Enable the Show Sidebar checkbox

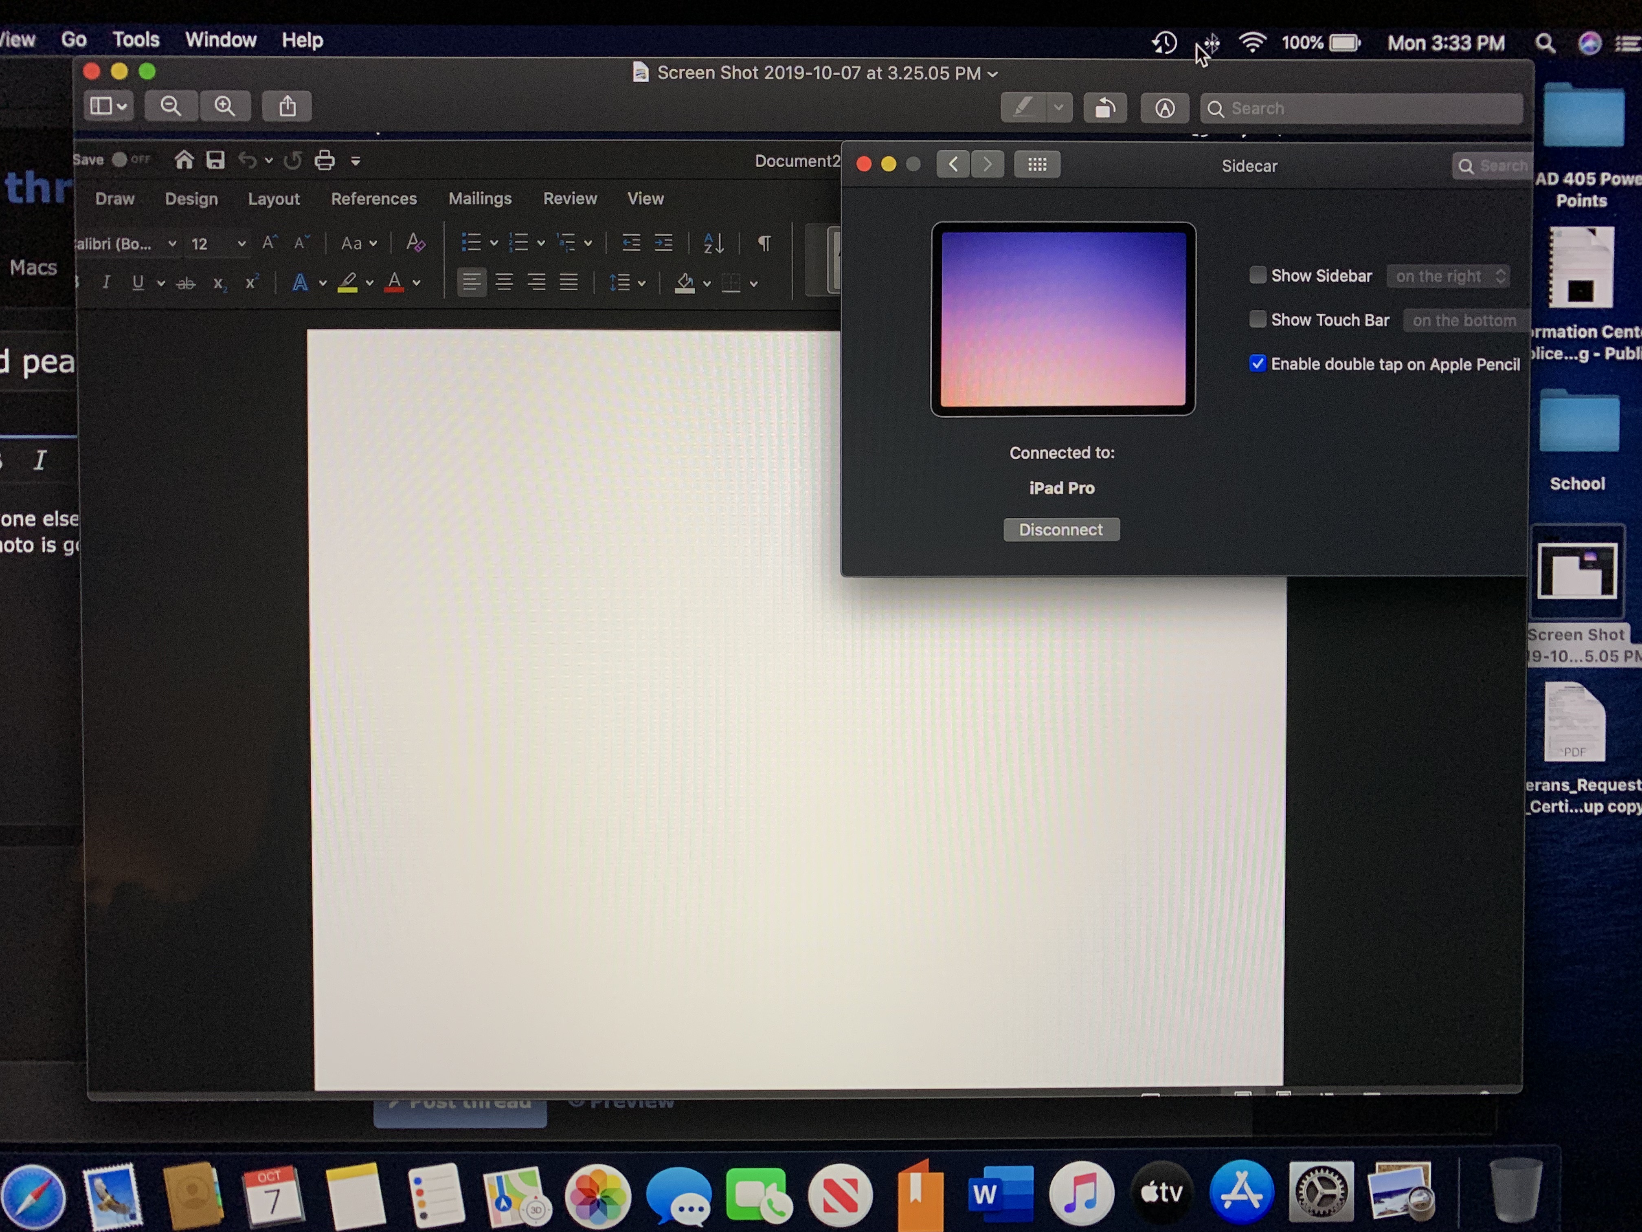(x=1258, y=275)
